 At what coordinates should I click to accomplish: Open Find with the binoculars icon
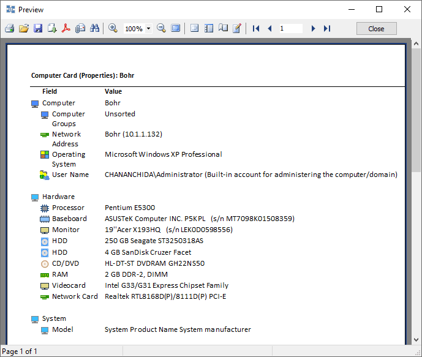(94, 28)
